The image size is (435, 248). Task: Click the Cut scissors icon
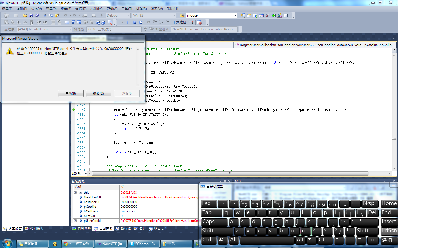pyautogui.click(x=45, y=15)
